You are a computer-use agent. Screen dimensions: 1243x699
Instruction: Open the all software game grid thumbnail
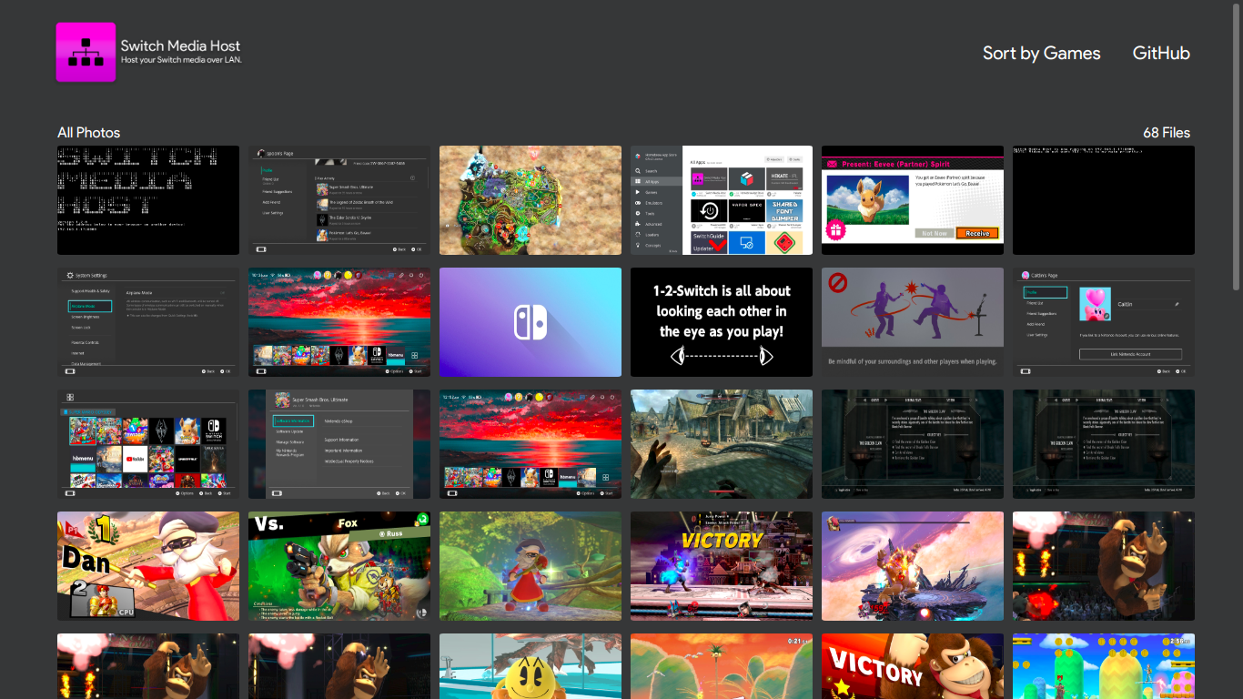click(x=148, y=444)
